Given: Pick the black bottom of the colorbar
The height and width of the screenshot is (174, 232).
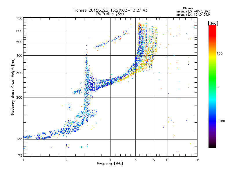Looking at the screenshot, I should tap(212, 146).
